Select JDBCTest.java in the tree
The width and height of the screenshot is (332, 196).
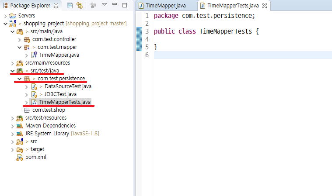tap(60, 94)
